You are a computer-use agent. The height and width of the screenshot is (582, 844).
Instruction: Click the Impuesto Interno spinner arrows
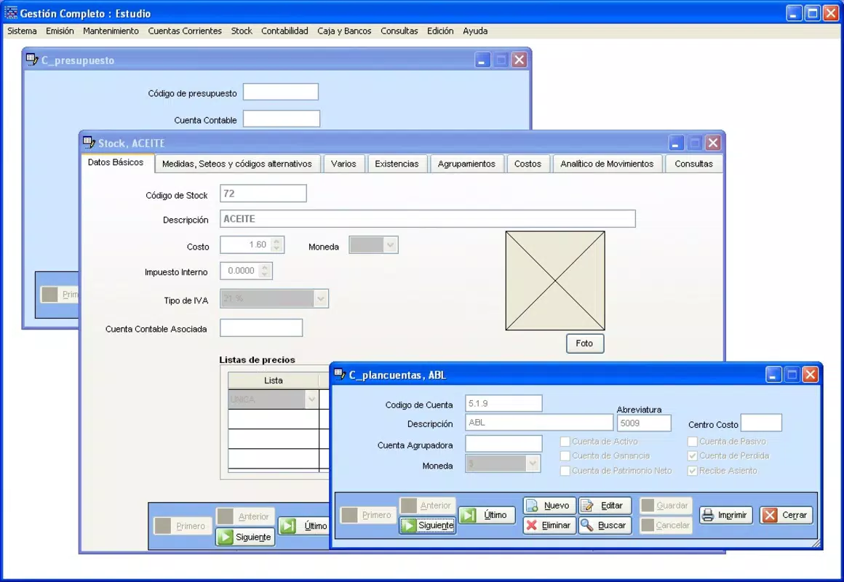(265, 271)
